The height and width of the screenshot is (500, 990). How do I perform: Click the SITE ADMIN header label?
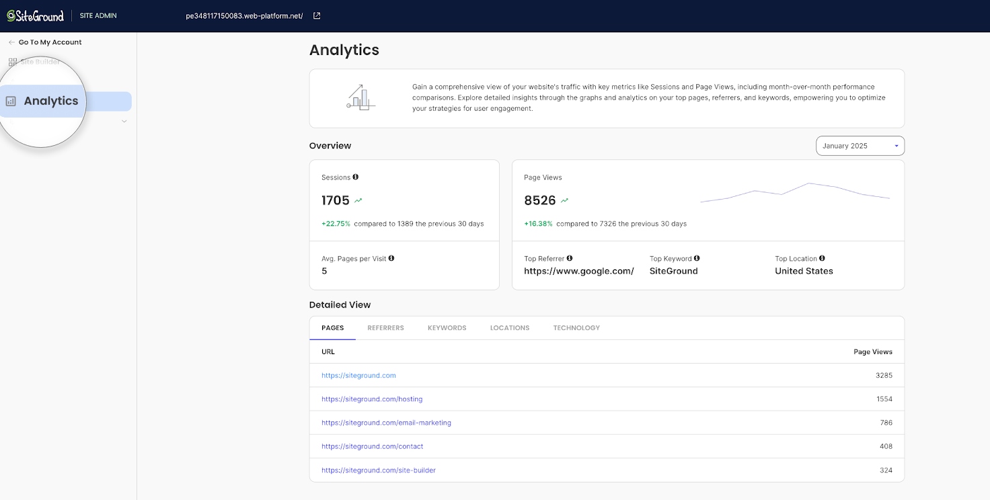tap(98, 15)
